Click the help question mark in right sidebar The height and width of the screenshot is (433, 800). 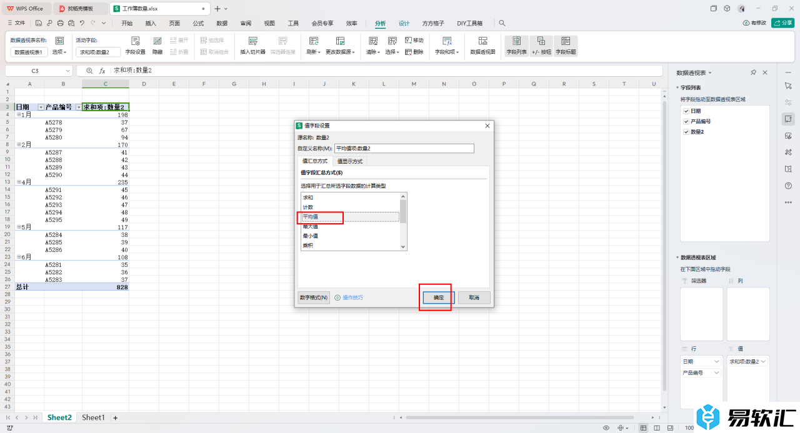pos(788,186)
